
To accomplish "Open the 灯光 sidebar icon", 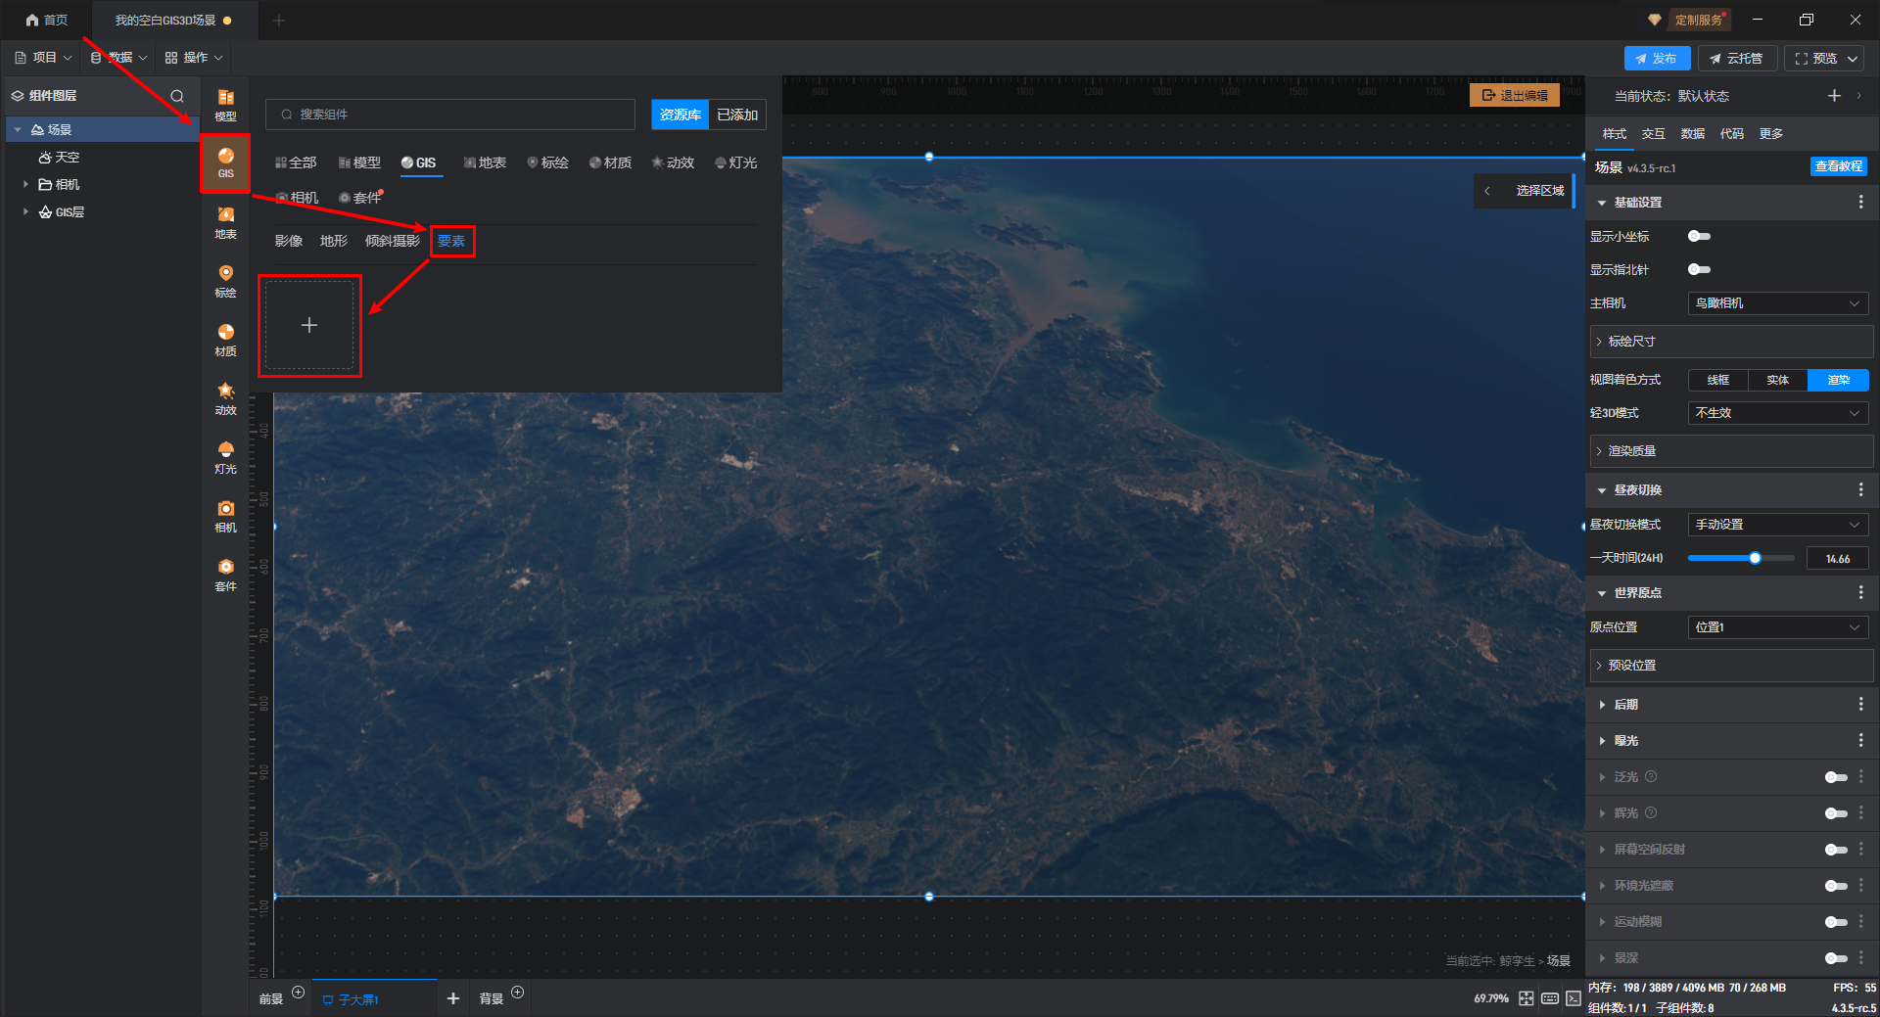I will [x=225, y=457].
